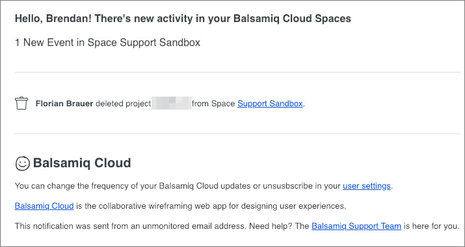The image size is (465, 247).
Task: Click the bold Florian Brauer name
Action: [x=64, y=104]
